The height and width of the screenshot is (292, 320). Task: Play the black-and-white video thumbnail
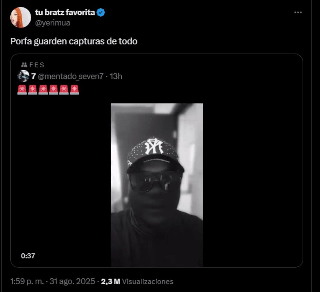click(x=157, y=185)
